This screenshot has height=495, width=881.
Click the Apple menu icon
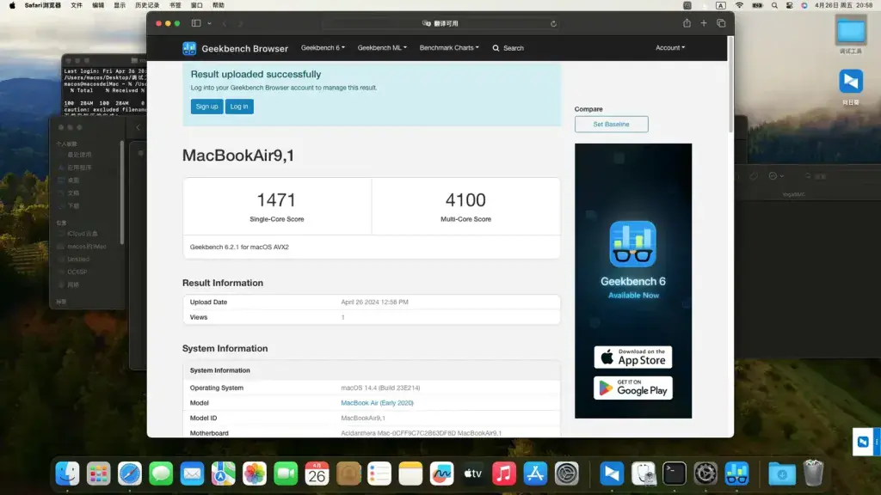coord(12,6)
